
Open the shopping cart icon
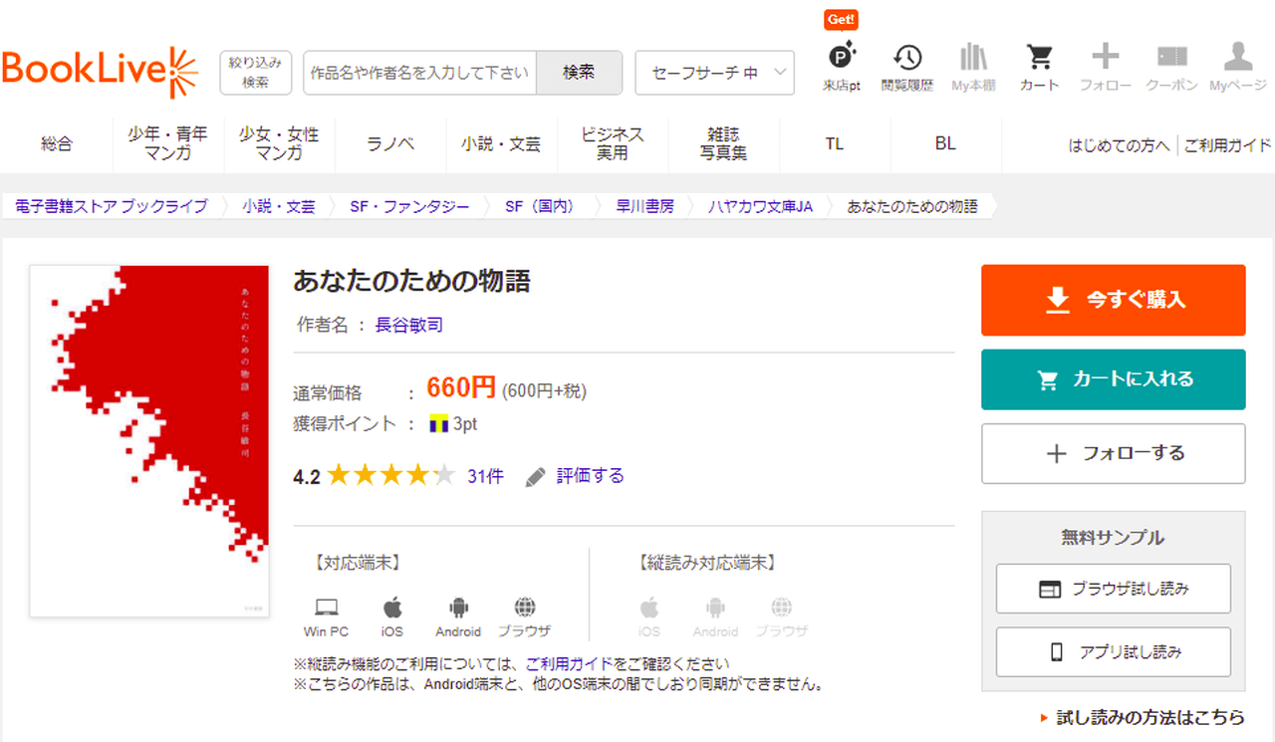(1039, 66)
